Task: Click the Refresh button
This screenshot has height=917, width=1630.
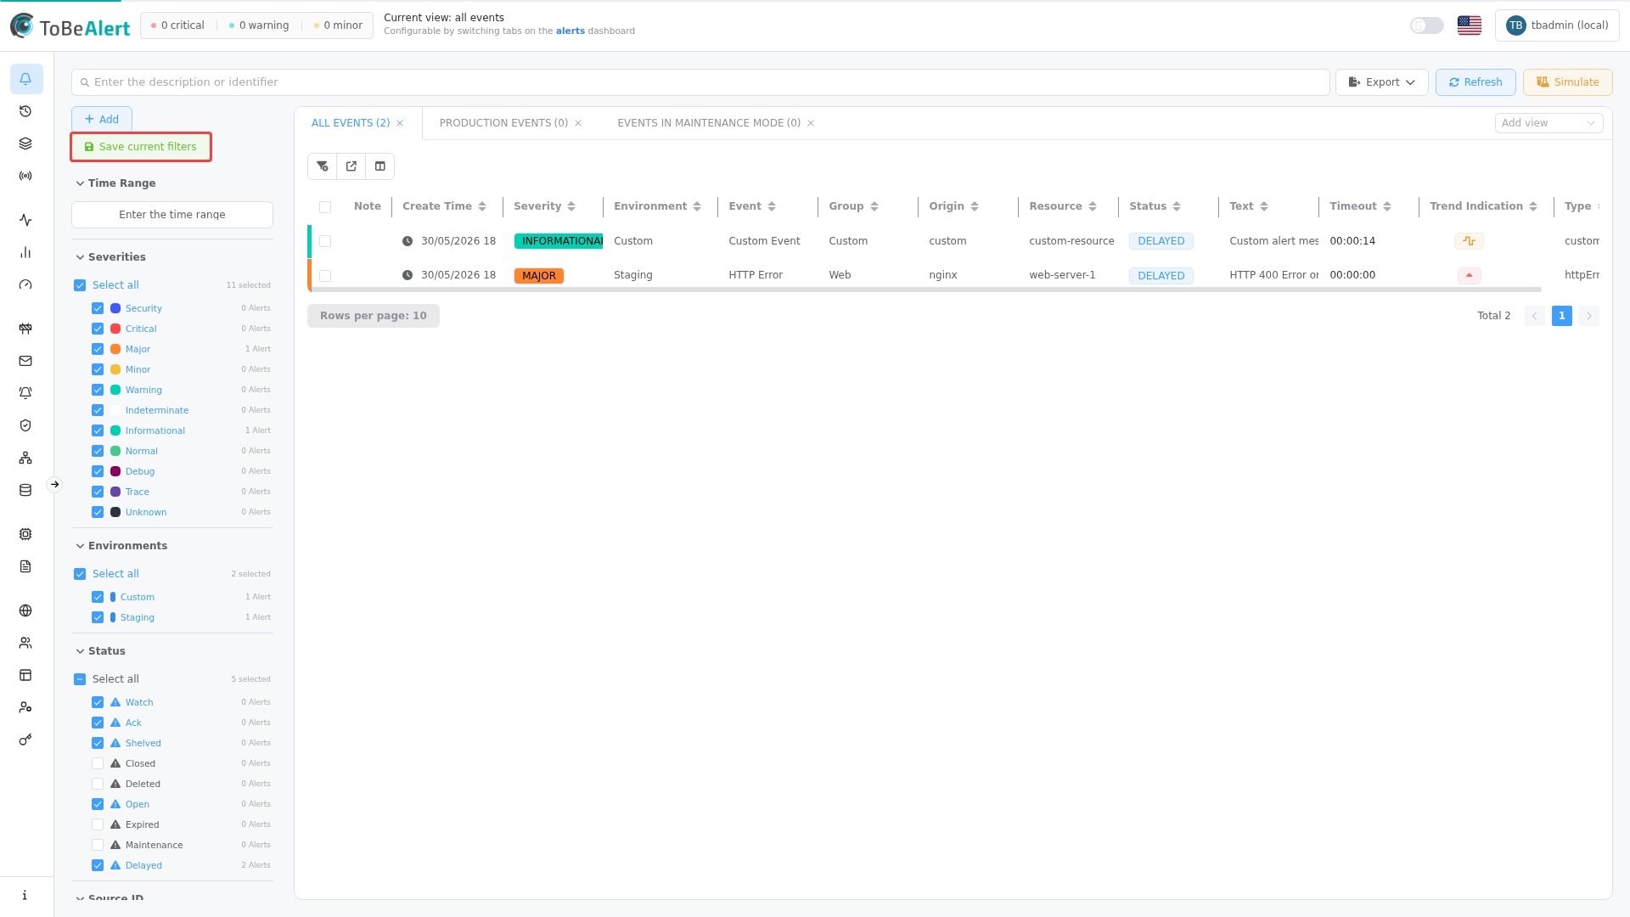Action: (x=1475, y=82)
